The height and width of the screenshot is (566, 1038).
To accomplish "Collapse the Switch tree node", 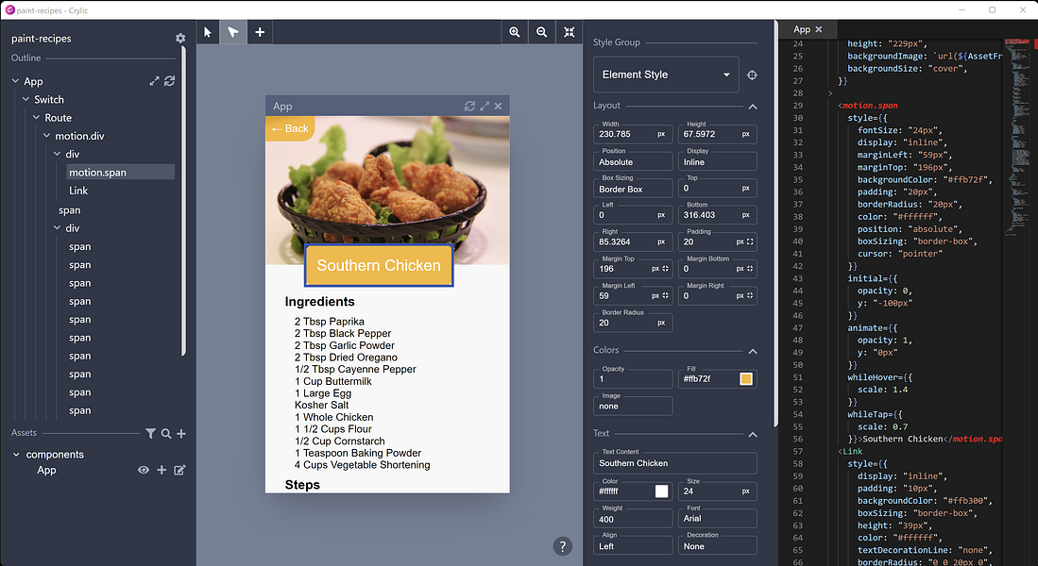I will 26,99.
